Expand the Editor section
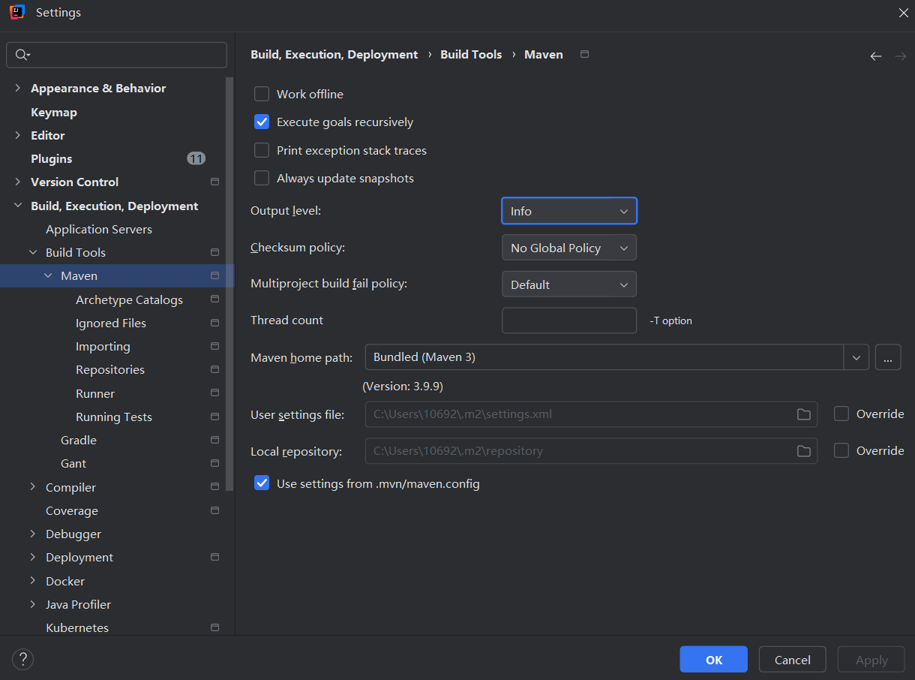The height and width of the screenshot is (680, 915). (x=18, y=135)
